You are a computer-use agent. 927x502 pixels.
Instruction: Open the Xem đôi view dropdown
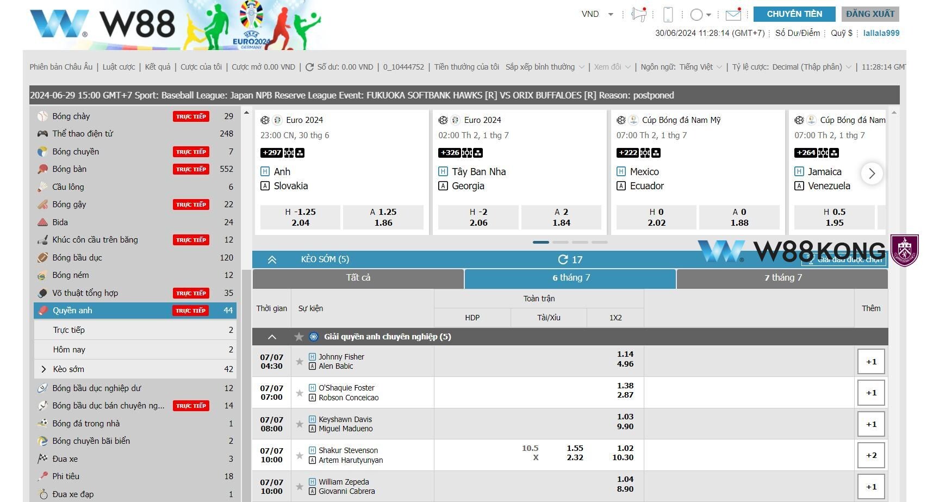[x=612, y=67]
